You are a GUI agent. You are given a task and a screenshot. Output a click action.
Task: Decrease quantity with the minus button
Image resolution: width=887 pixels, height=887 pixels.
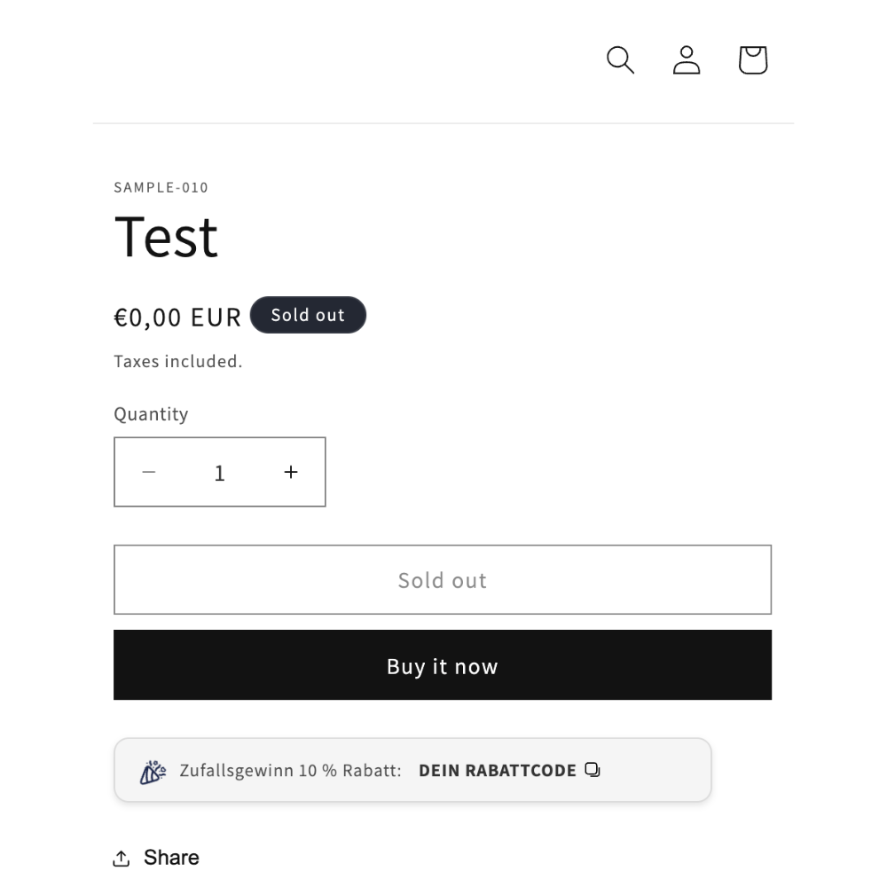coord(149,472)
